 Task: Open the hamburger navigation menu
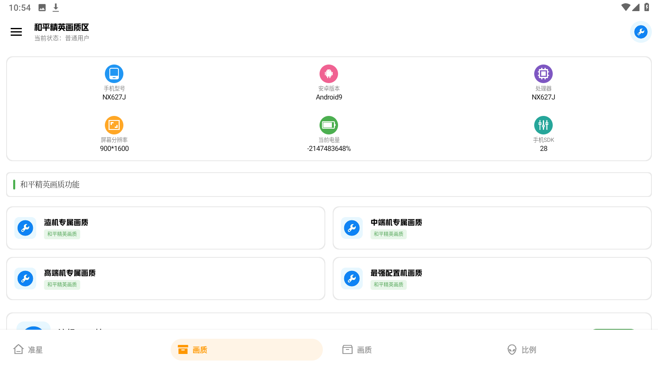[16, 32]
